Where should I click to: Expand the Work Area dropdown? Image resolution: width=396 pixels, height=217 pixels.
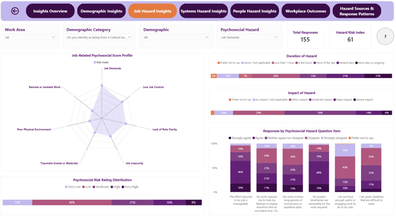tap(30, 37)
